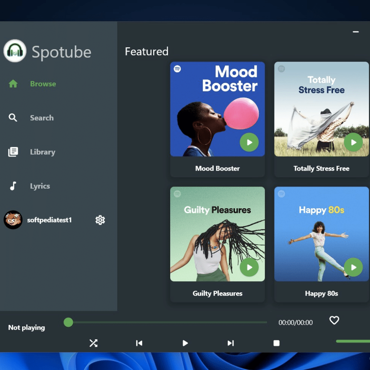Click the Spotify badge on Happy 80s
Viewport: 370px width, 370px height.
click(282, 194)
